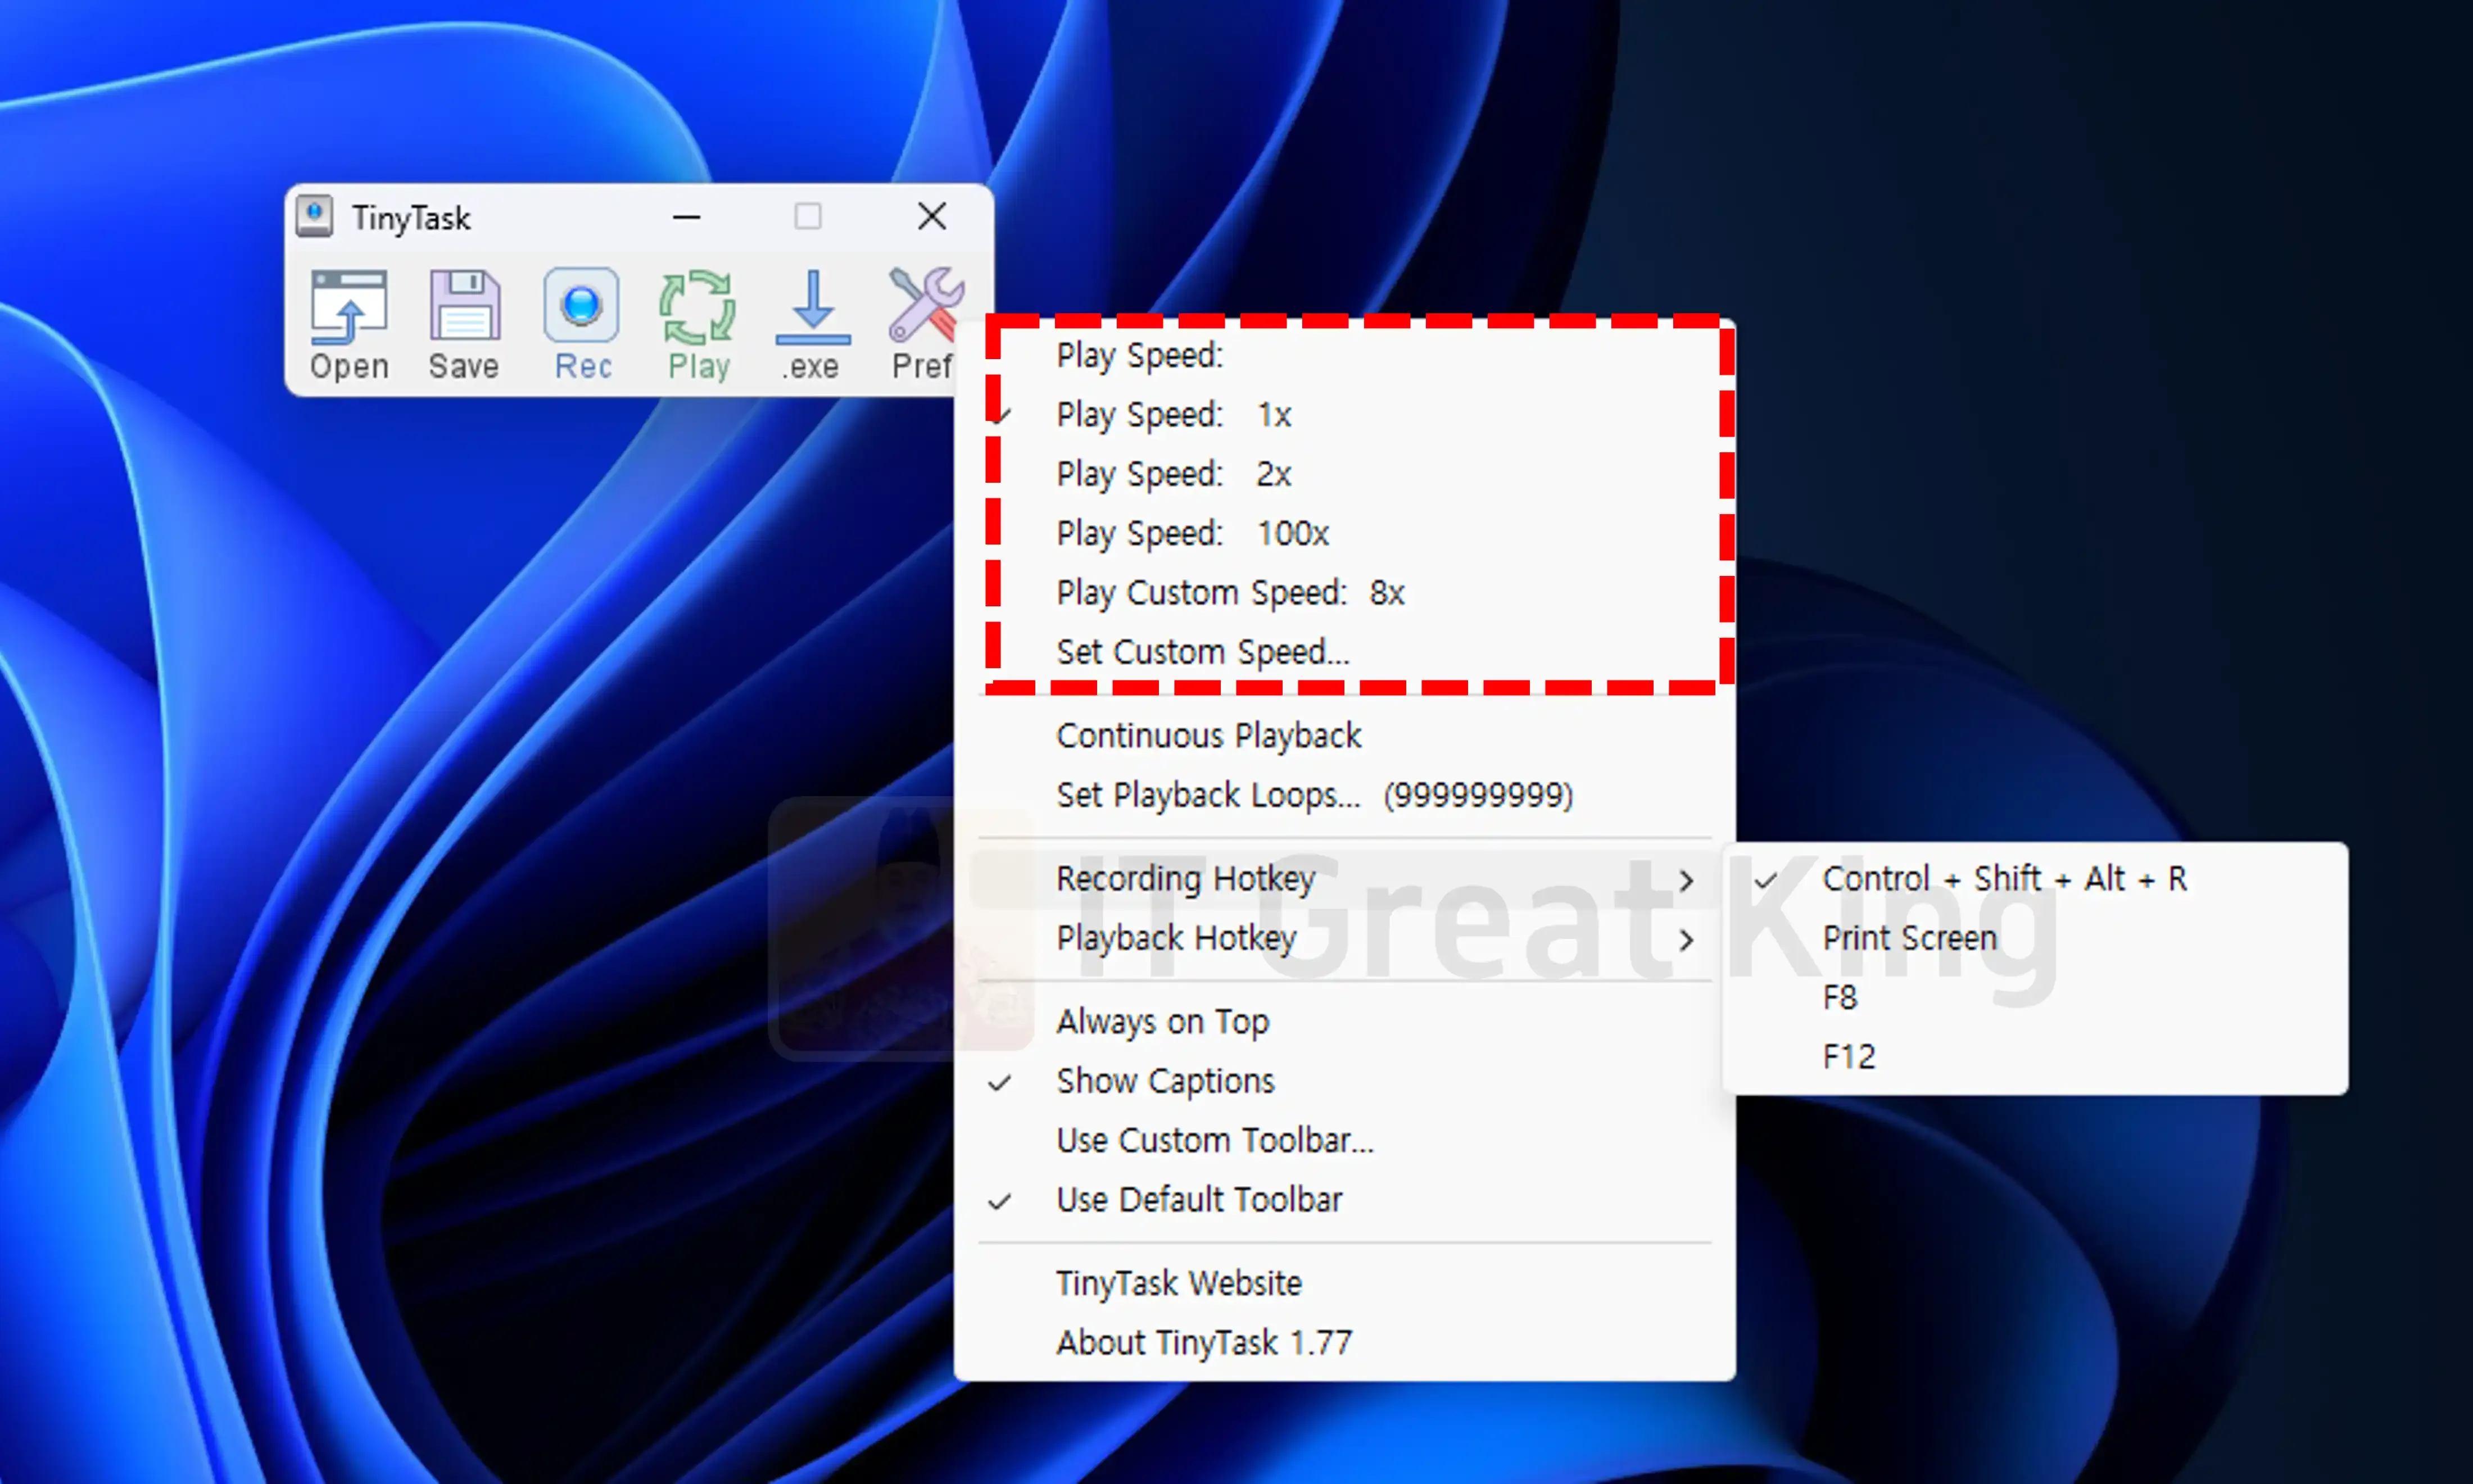
Task: Expand the Recording Hotkey submenu arrow
Action: tap(1686, 880)
